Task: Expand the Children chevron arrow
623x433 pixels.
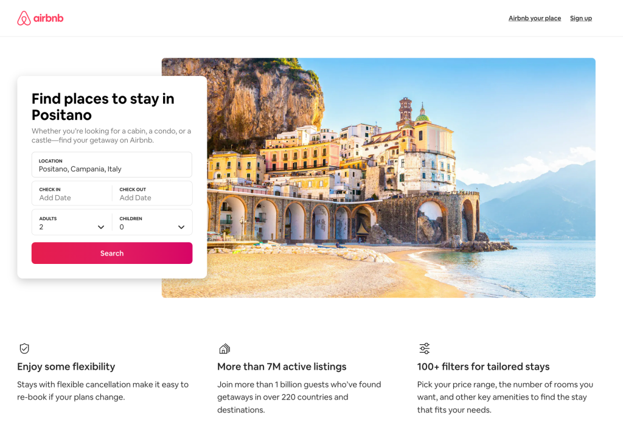Action: [181, 227]
